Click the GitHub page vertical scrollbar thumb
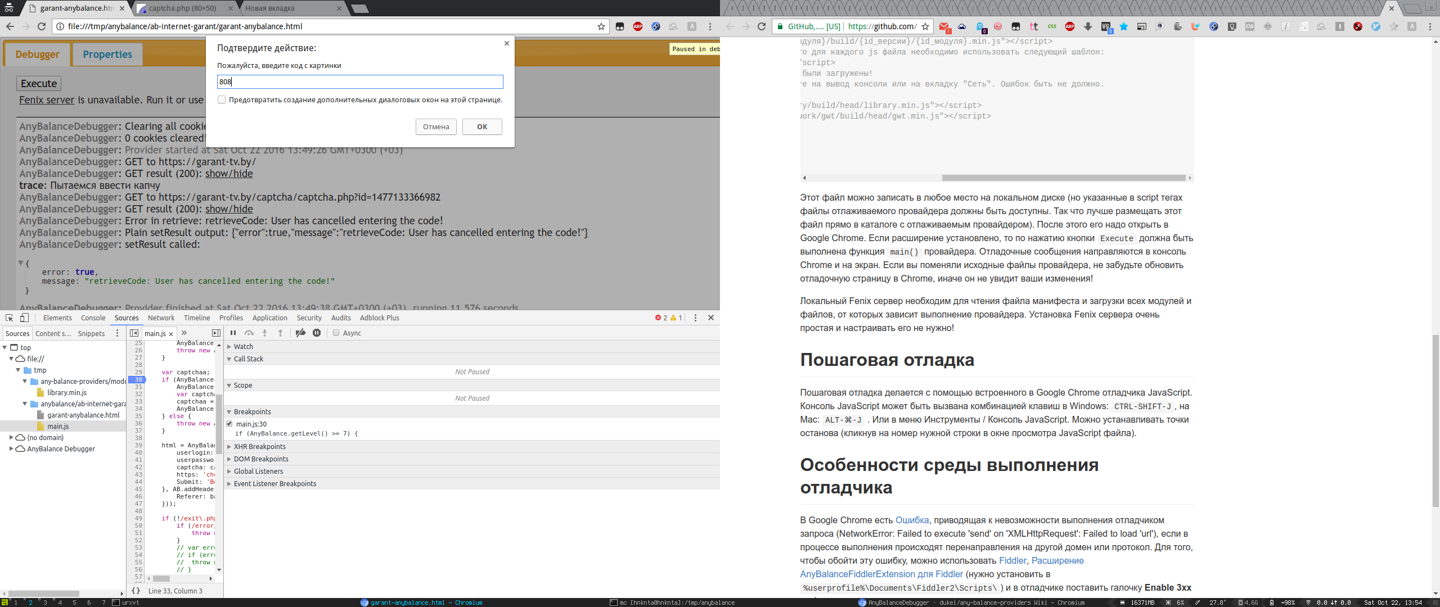Screen dimensions: 1440x607 [x=1436, y=420]
